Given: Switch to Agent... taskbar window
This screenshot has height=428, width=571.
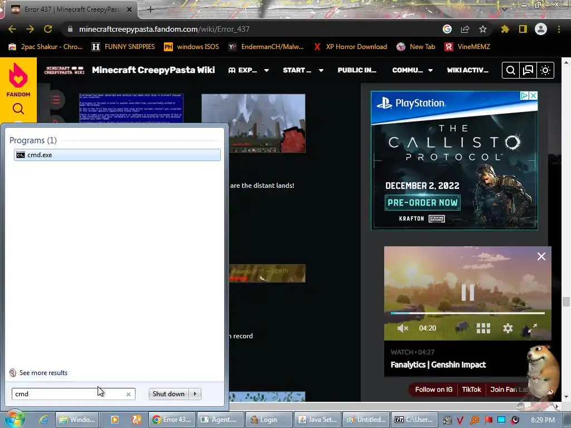Looking at the screenshot, I should (x=221, y=420).
